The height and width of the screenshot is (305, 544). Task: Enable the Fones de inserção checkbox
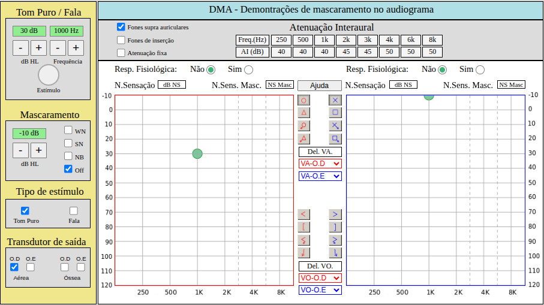(121, 40)
